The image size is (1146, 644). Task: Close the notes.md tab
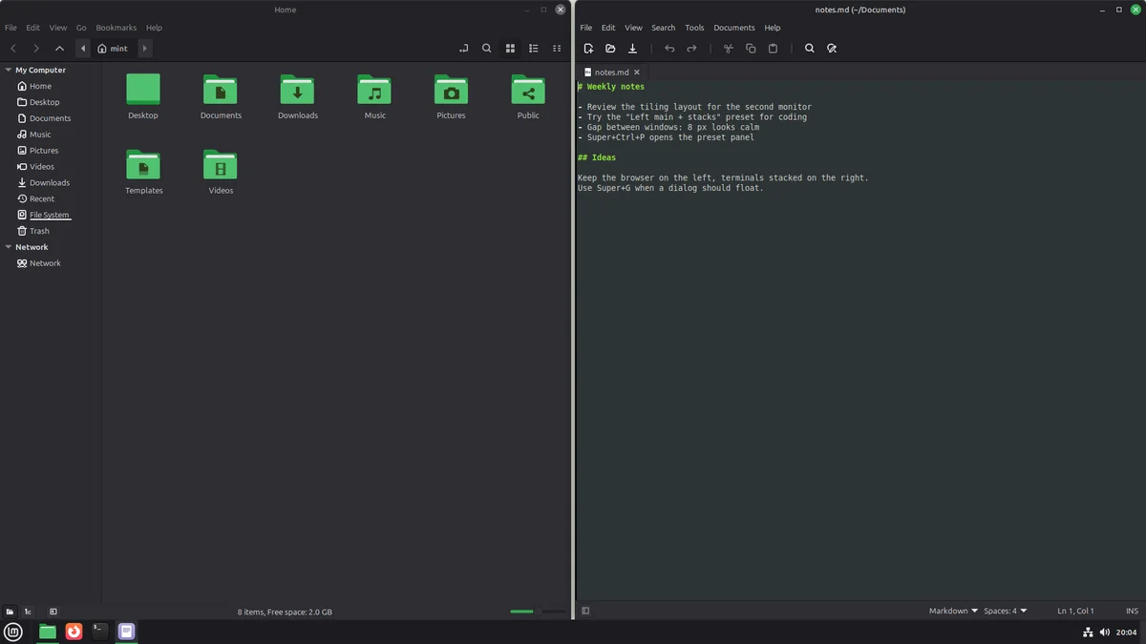(x=637, y=73)
